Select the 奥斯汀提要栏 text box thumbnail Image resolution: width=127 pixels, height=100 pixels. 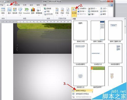(98, 30)
